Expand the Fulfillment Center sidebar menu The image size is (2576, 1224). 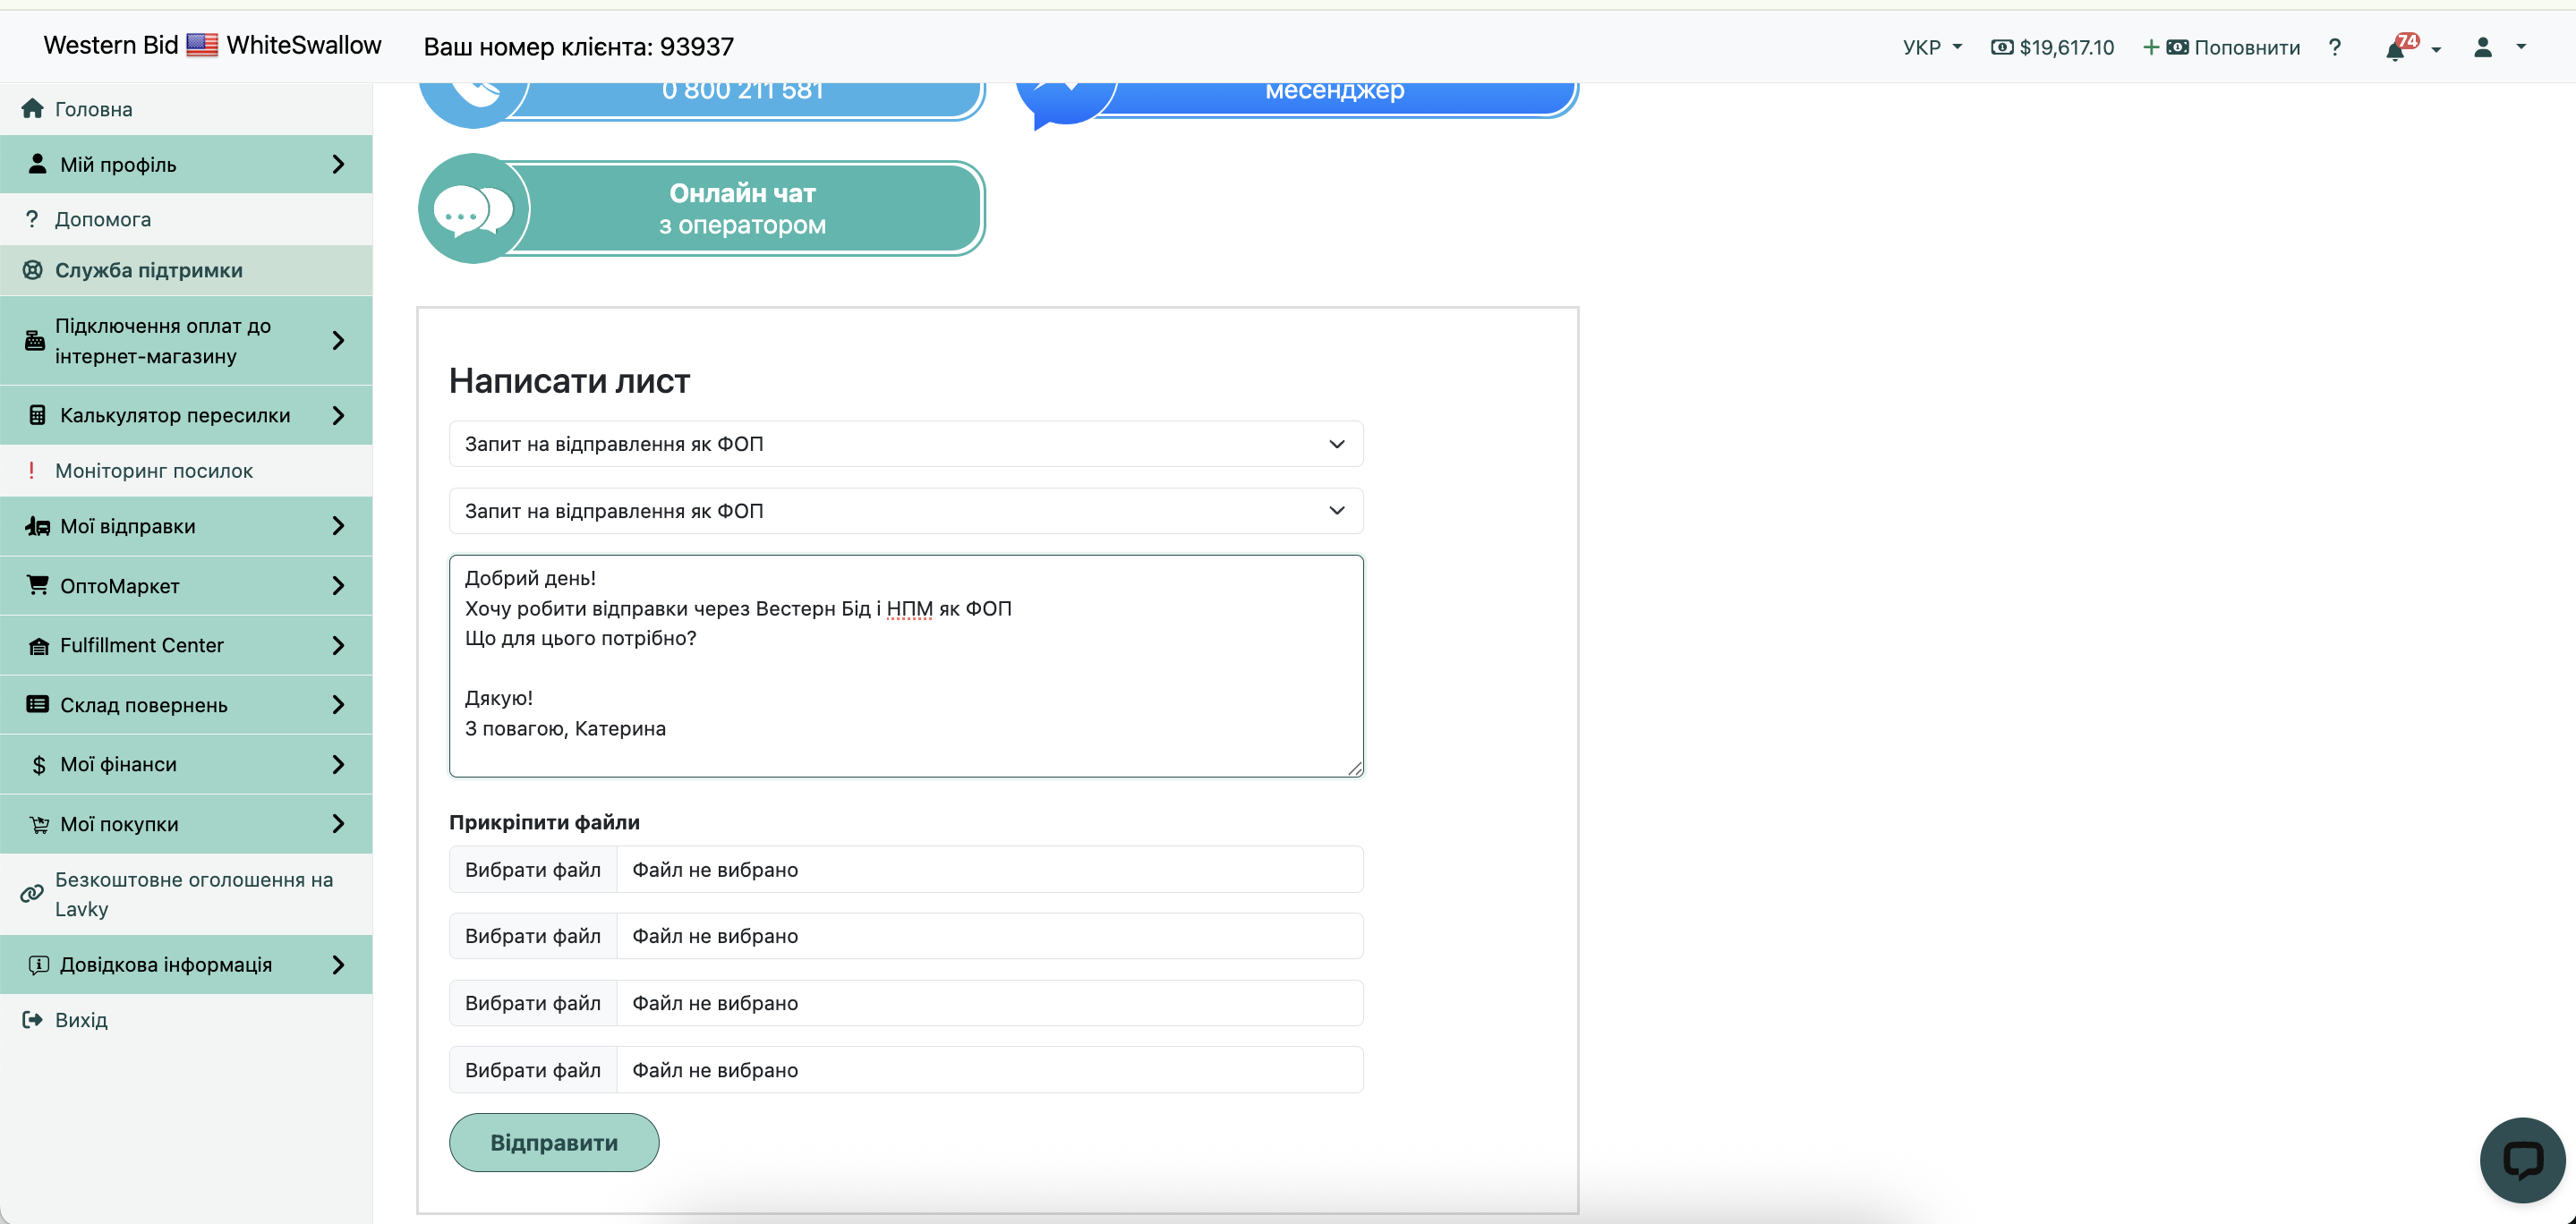tap(186, 645)
